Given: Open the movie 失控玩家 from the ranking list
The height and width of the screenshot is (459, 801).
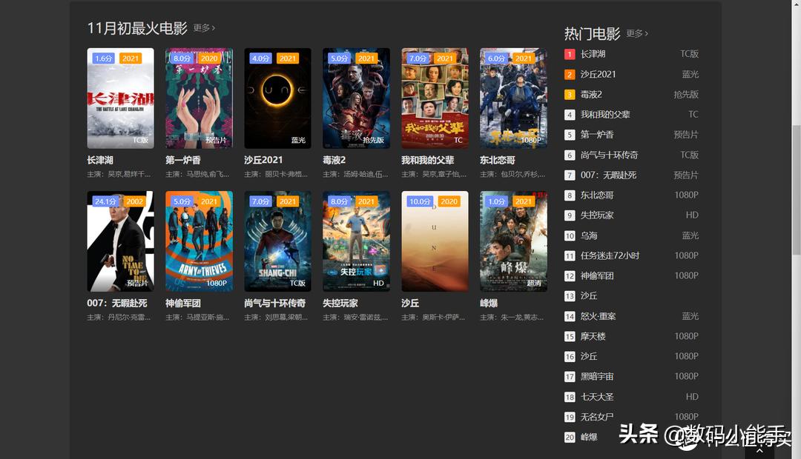Looking at the screenshot, I should [x=597, y=215].
